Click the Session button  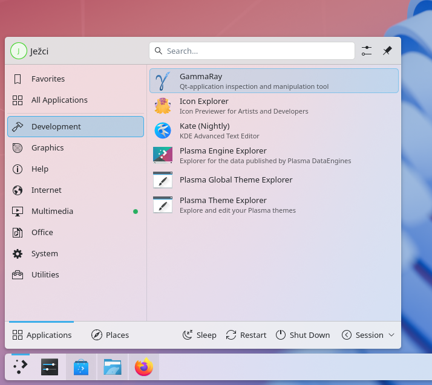coord(368,335)
